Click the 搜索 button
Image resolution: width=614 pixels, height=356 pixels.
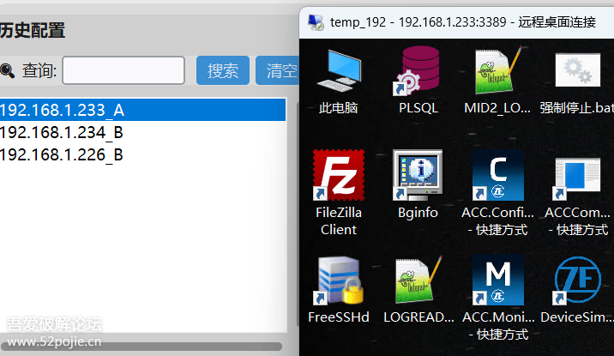[223, 70]
